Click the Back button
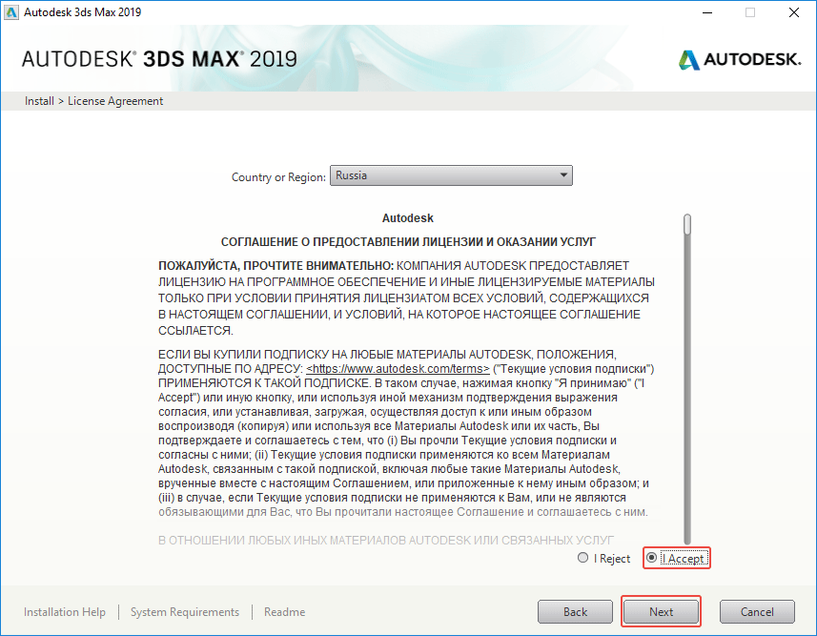The width and height of the screenshot is (817, 636). [x=575, y=611]
